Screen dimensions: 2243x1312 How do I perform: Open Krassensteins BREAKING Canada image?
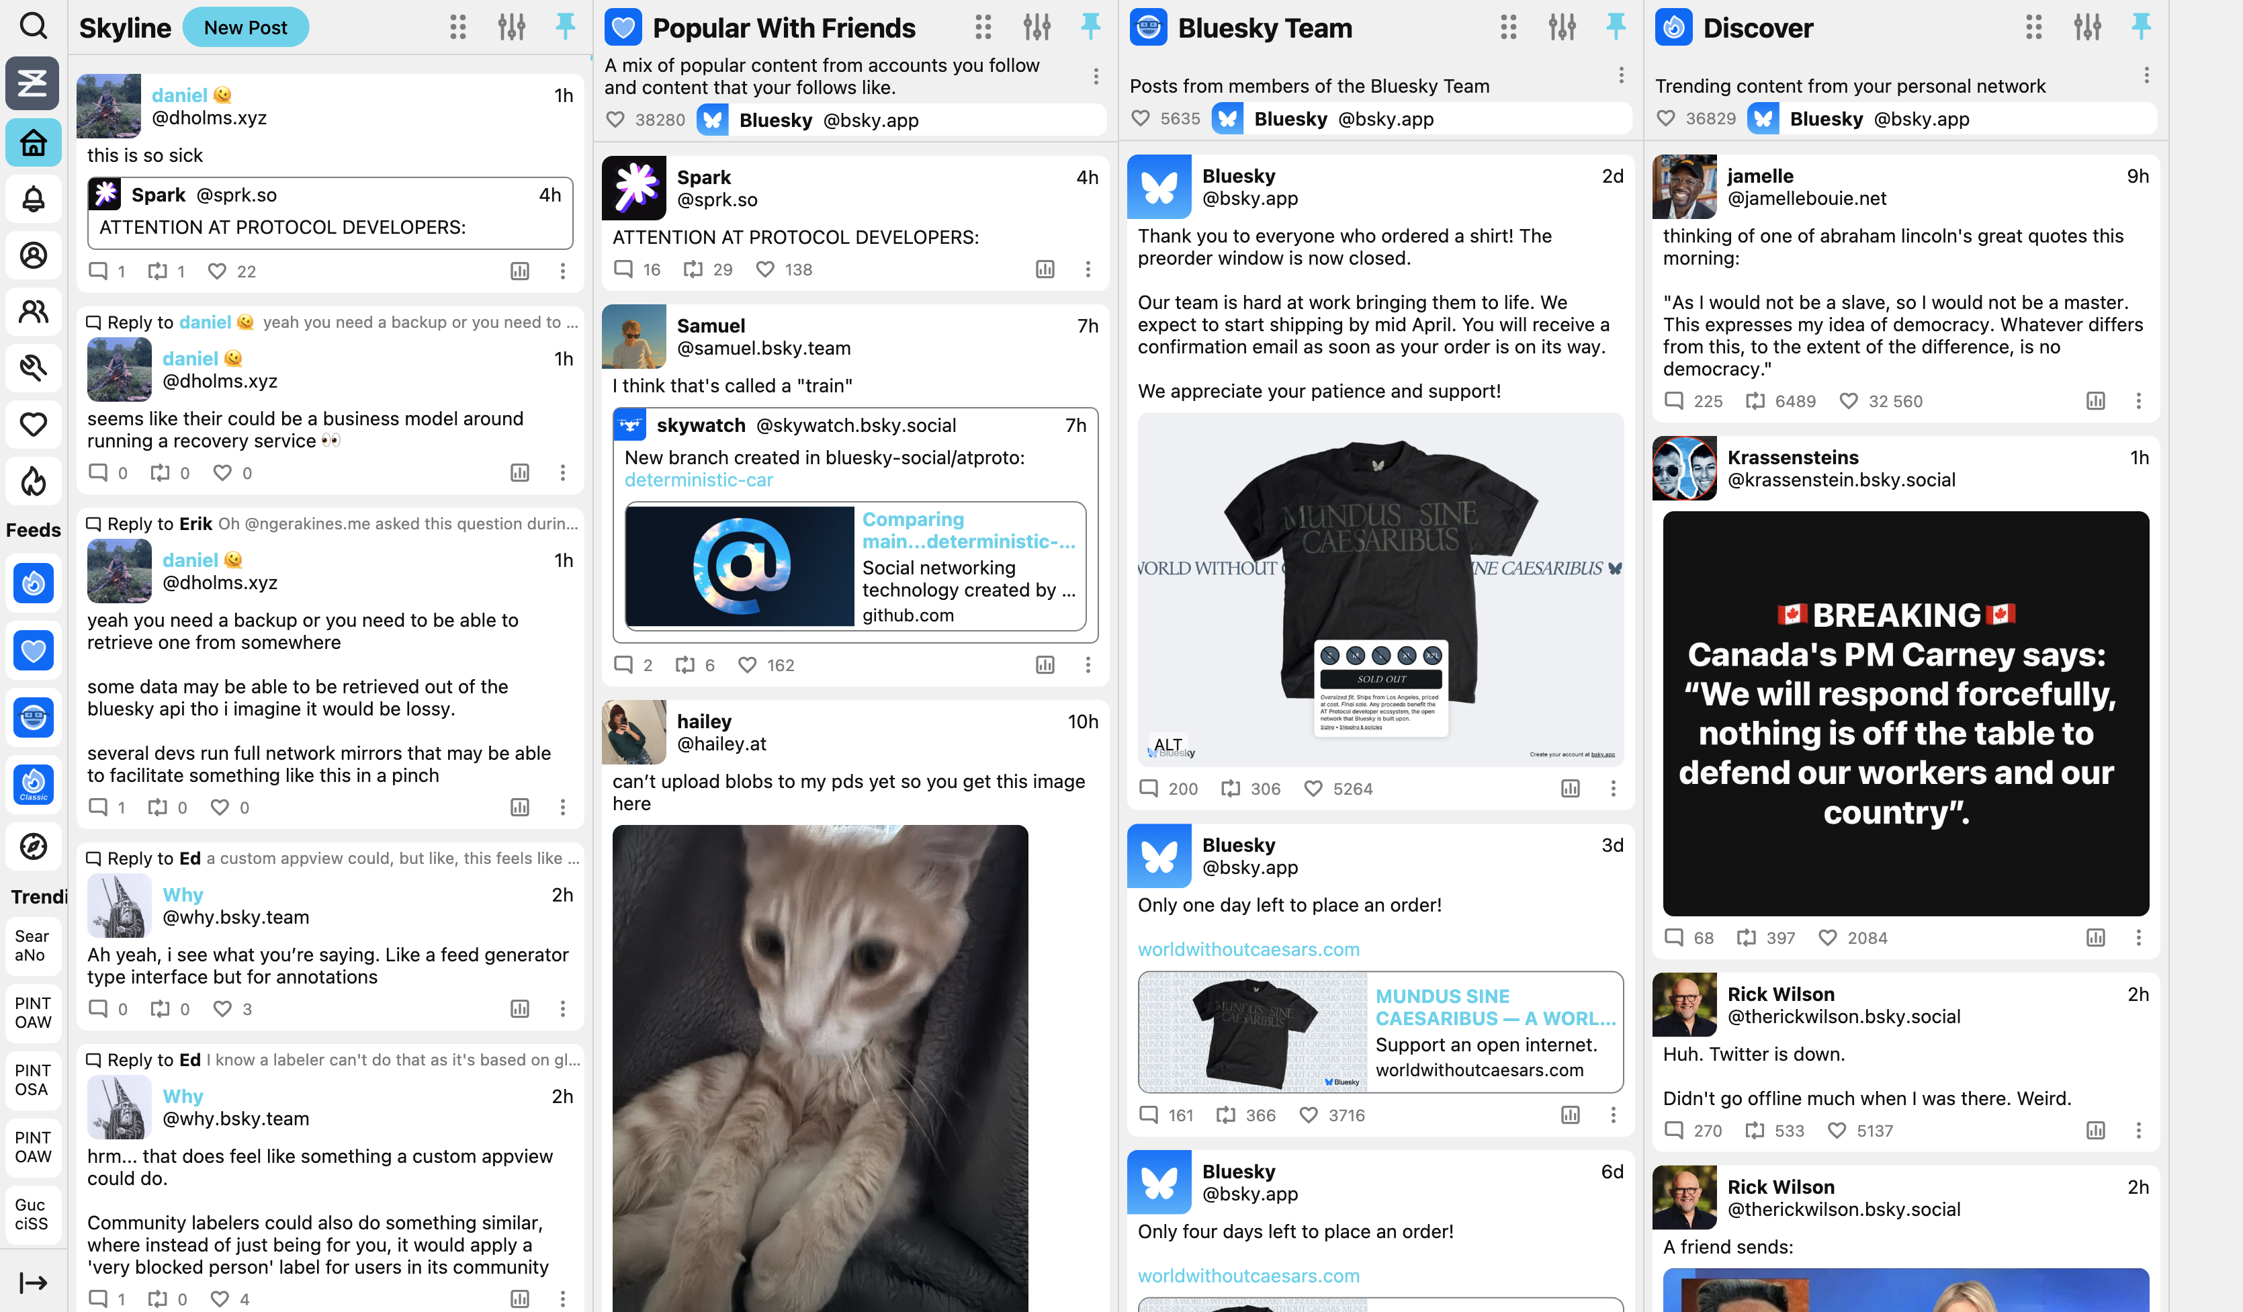tap(1906, 713)
